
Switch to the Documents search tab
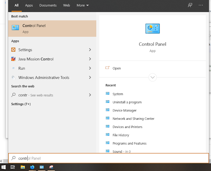(48, 5)
